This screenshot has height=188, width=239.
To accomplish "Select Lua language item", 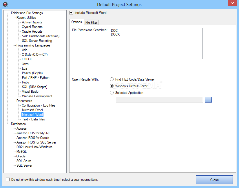I will [x=25, y=68].
